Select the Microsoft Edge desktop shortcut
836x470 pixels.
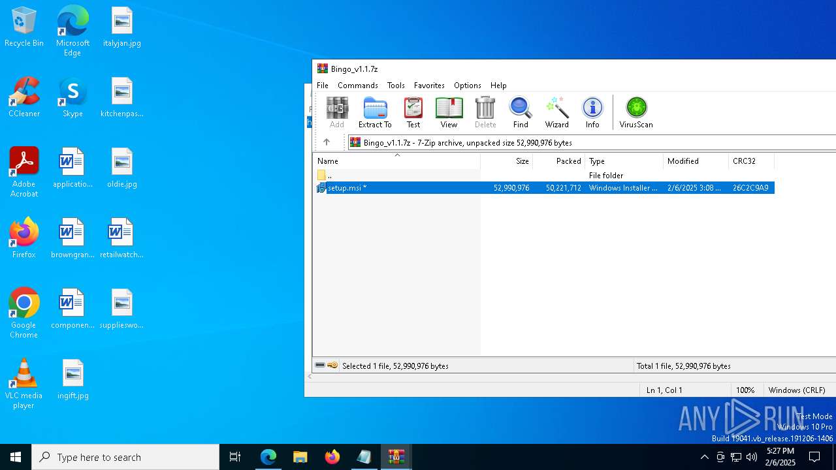[x=72, y=31]
